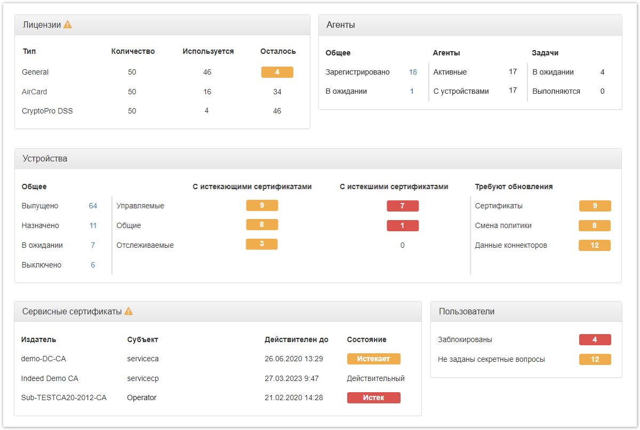This screenshot has height=430, width=640.
Task: Open the Выпущено devices count link
Action: (x=93, y=206)
